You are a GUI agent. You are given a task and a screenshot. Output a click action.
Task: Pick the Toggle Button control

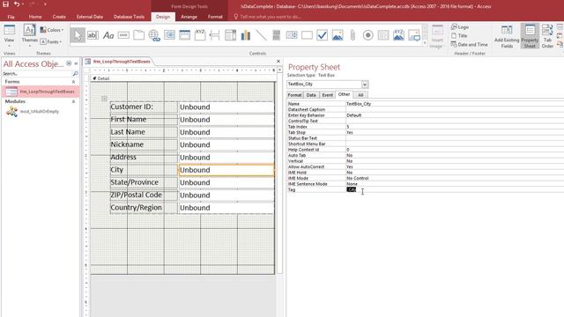pos(276,35)
